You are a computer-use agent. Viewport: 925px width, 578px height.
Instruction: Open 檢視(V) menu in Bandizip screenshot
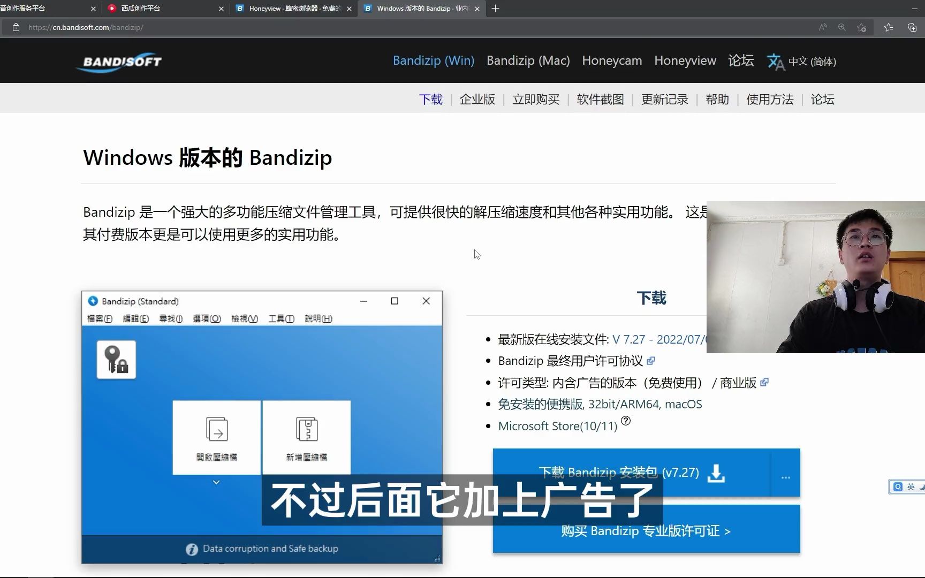(x=245, y=318)
